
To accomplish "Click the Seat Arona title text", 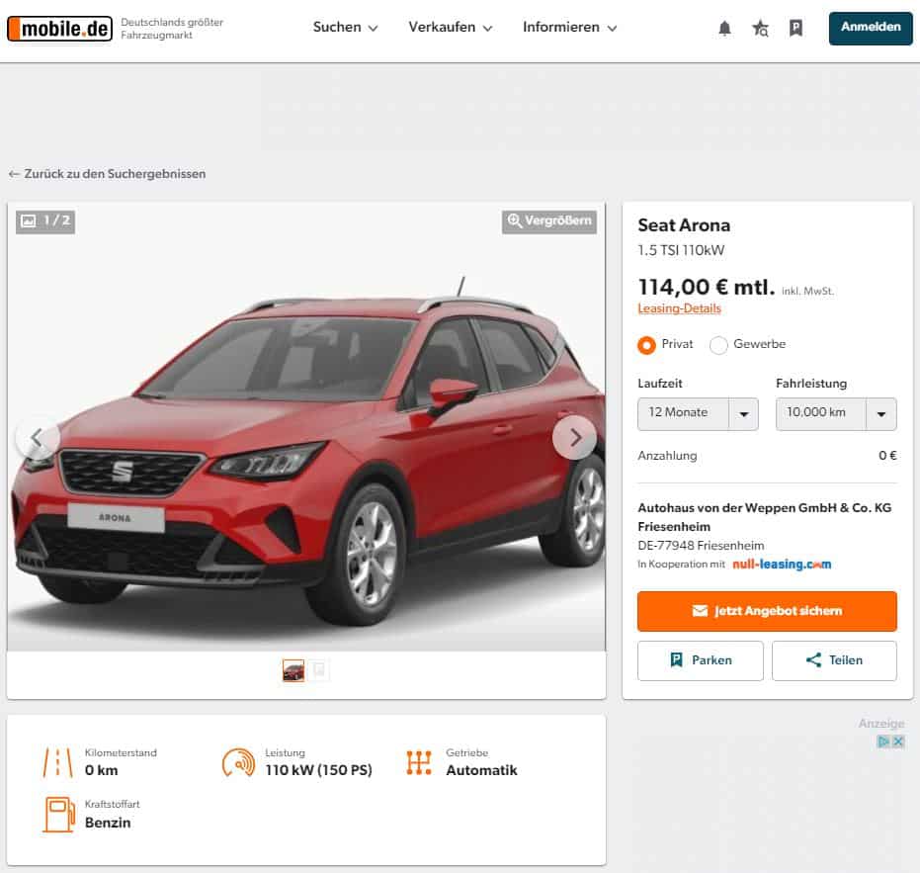I will [x=684, y=225].
